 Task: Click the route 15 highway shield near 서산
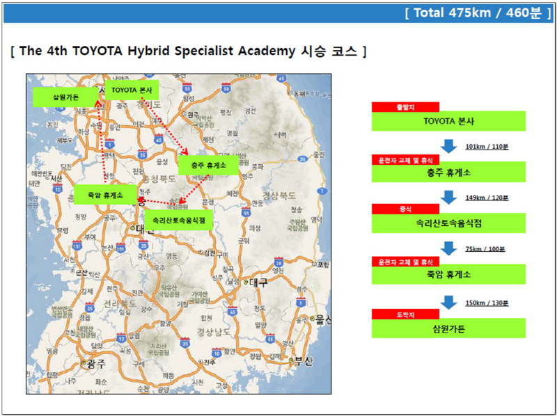click(x=57, y=189)
